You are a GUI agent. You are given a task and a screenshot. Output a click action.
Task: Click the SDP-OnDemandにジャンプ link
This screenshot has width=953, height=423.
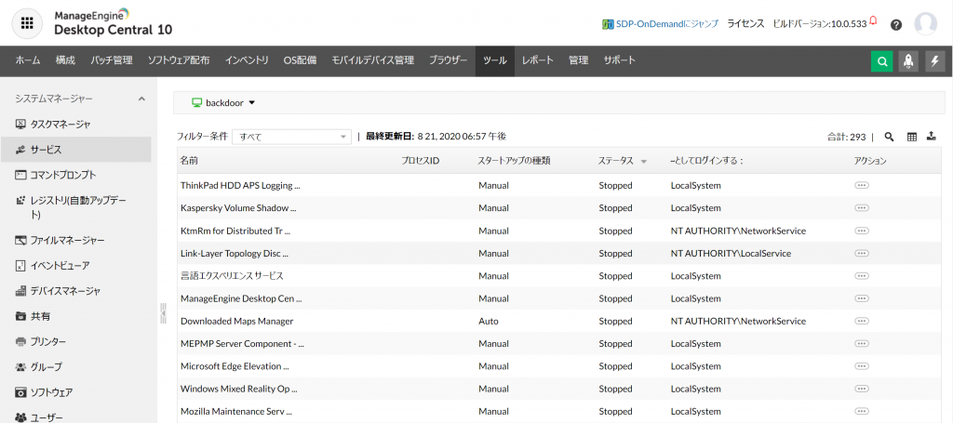point(661,23)
